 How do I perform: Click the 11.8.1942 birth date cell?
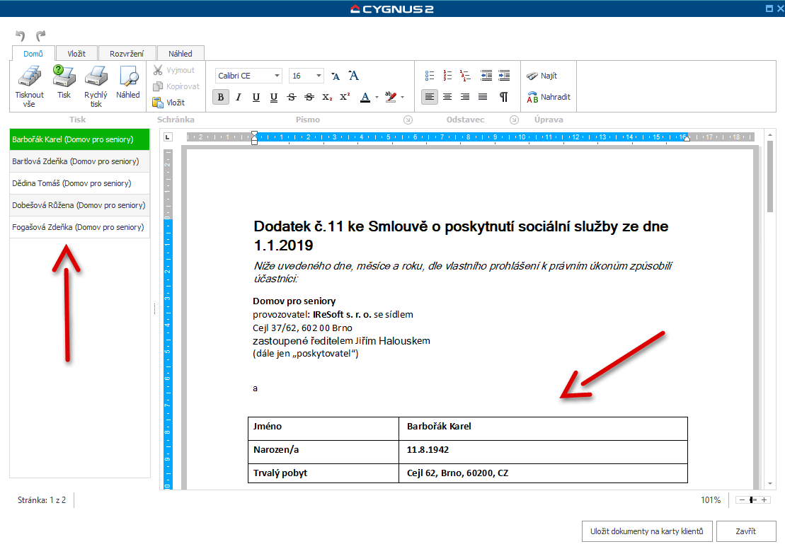point(543,452)
